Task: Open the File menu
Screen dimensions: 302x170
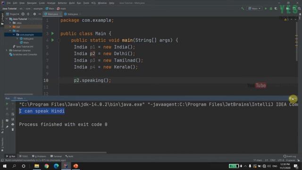Action: tap(8, 3)
